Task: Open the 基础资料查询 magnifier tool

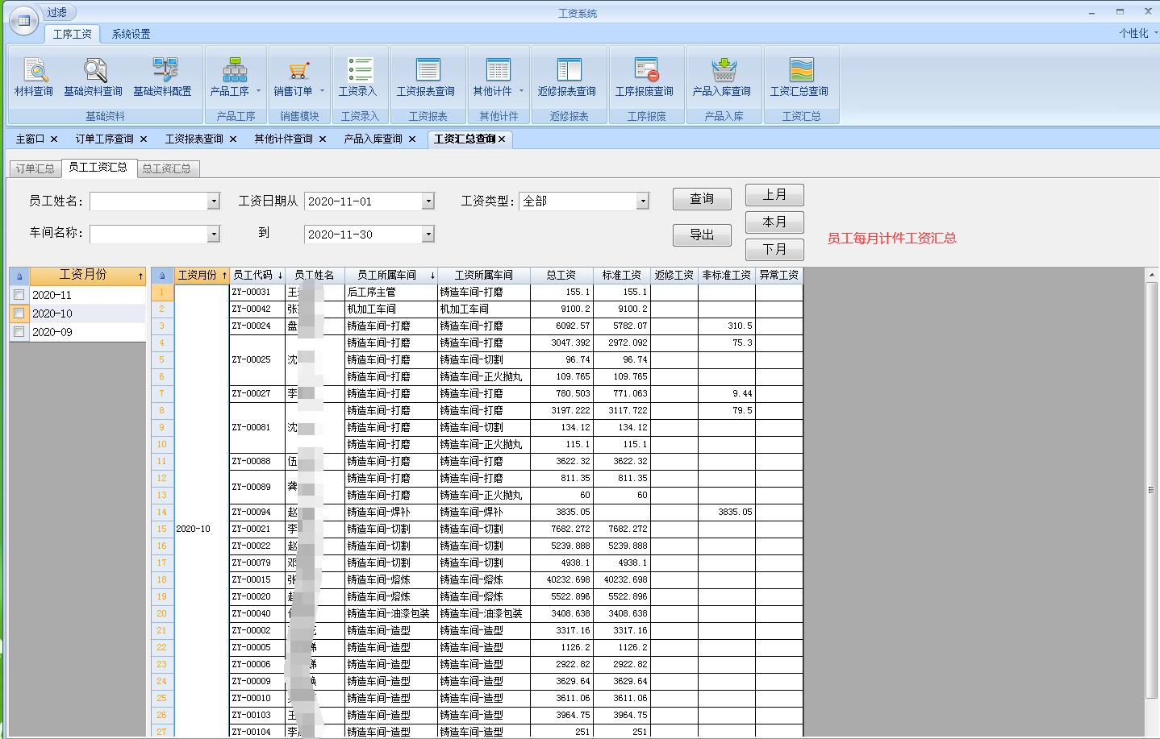Action: click(x=94, y=77)
